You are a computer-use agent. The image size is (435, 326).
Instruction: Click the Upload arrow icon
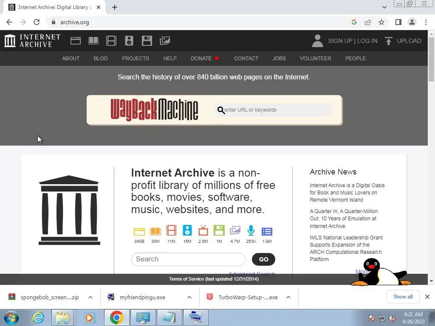point(388,41)
